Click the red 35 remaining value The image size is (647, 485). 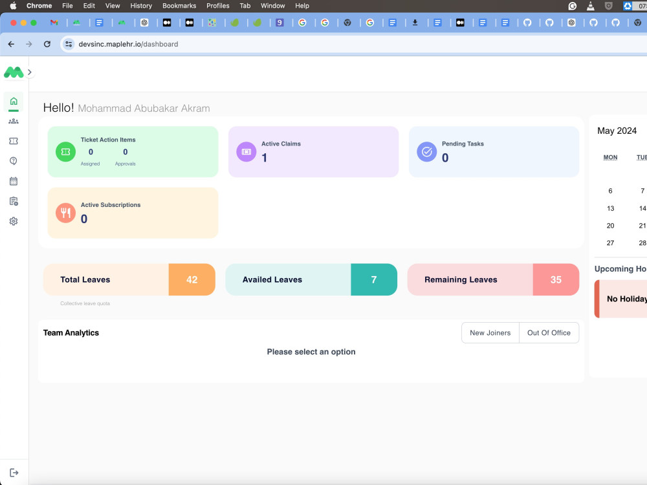(556, 279)
